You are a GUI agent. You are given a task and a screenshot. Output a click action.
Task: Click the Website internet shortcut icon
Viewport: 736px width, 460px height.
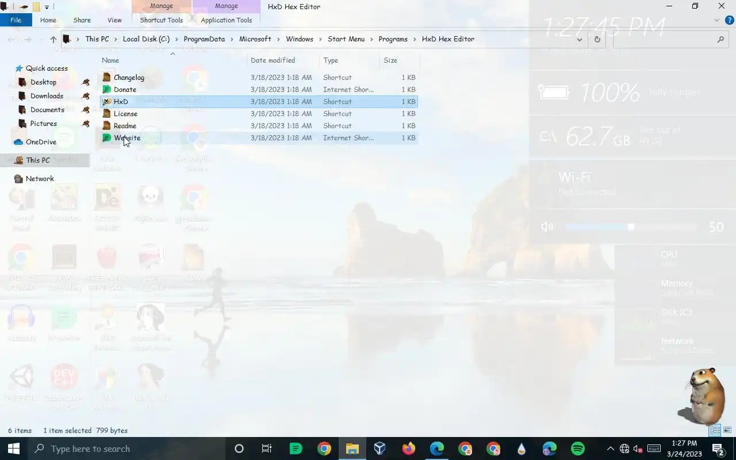coord(106,138)
